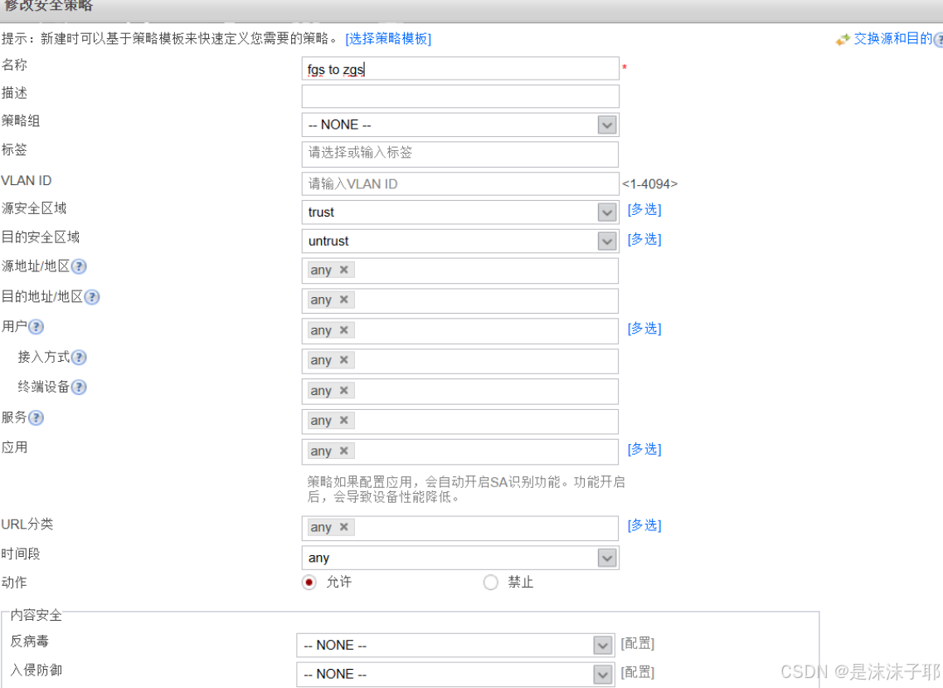The width and height of the screenshot is (943, 688).
Task: Click help icon next to 用户
Action: (x=36, y=327)
